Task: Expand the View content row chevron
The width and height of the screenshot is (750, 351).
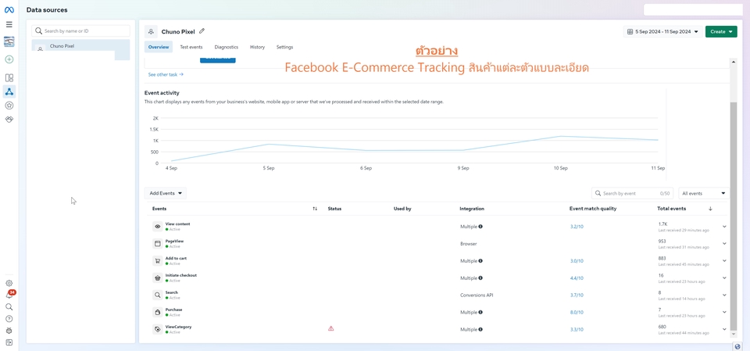Action: tap(724, 227)
